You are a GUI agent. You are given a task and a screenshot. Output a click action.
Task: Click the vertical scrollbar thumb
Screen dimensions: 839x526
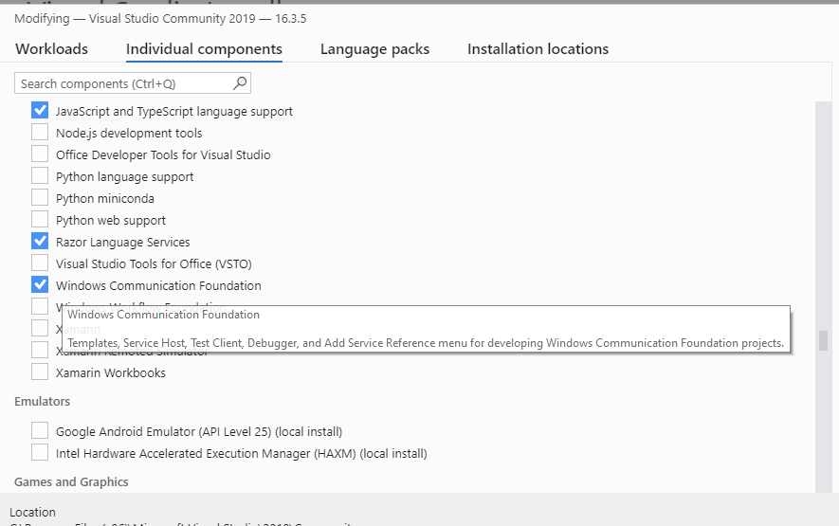click(823, 340)
